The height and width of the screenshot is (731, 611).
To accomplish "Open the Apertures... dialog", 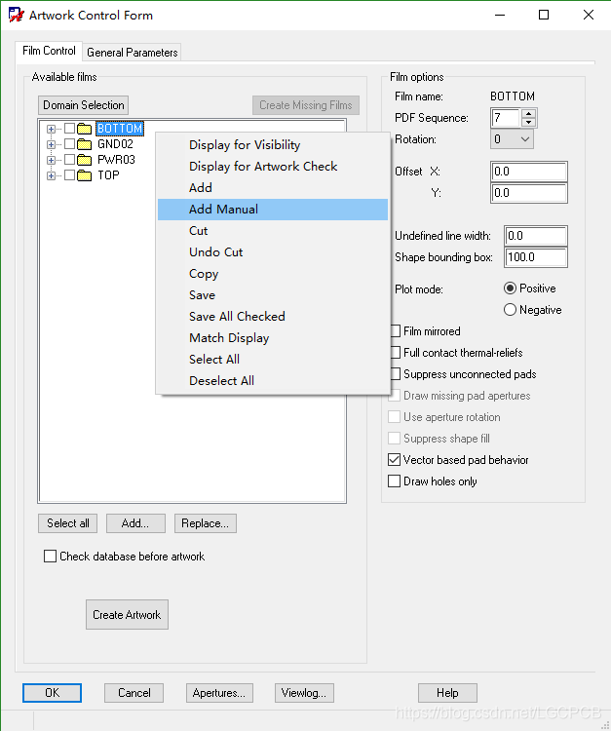I will tap(219, 693).
